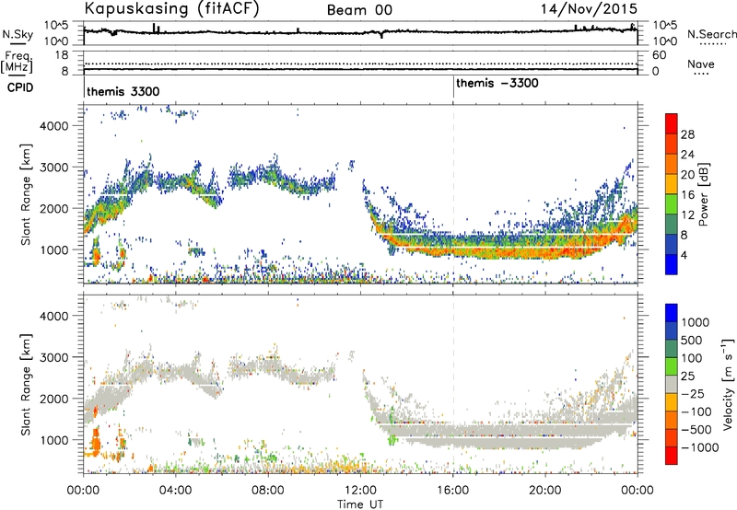Click the 28 label on Power colorbar
737x510 pixels.
point(687,134)
